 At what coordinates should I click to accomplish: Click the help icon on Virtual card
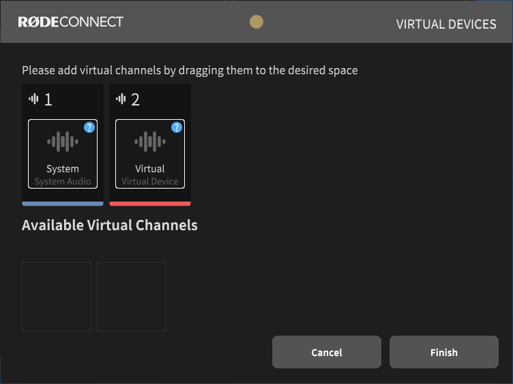click(x=176, y=127)
